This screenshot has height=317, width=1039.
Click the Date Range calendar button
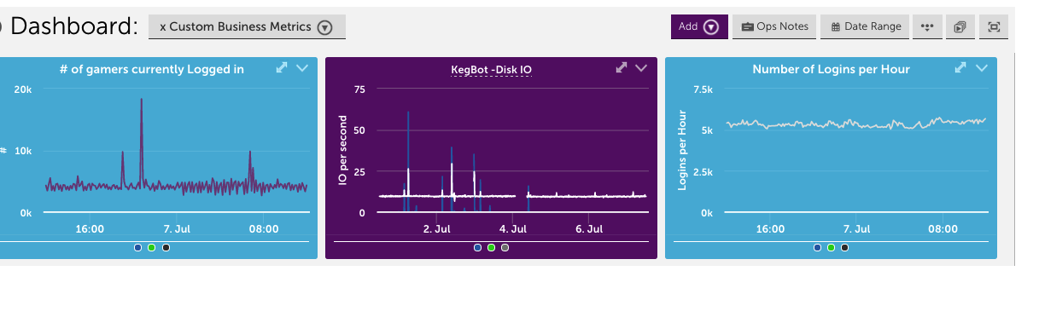coord(865,26)
